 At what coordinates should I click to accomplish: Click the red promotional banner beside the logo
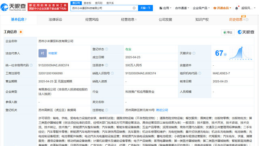click(48, 7)
